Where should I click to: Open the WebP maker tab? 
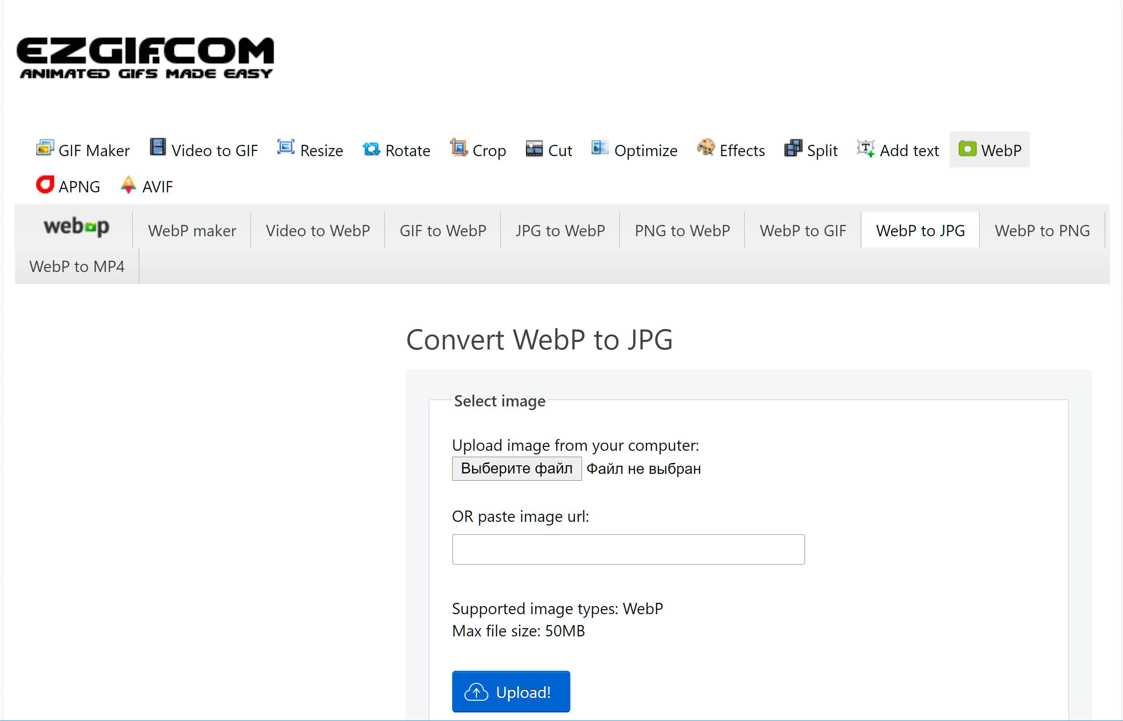point(192,230)
